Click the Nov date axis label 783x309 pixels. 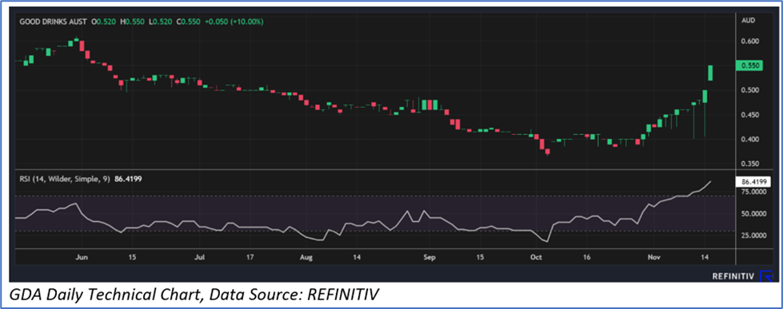tap(653, 257)
